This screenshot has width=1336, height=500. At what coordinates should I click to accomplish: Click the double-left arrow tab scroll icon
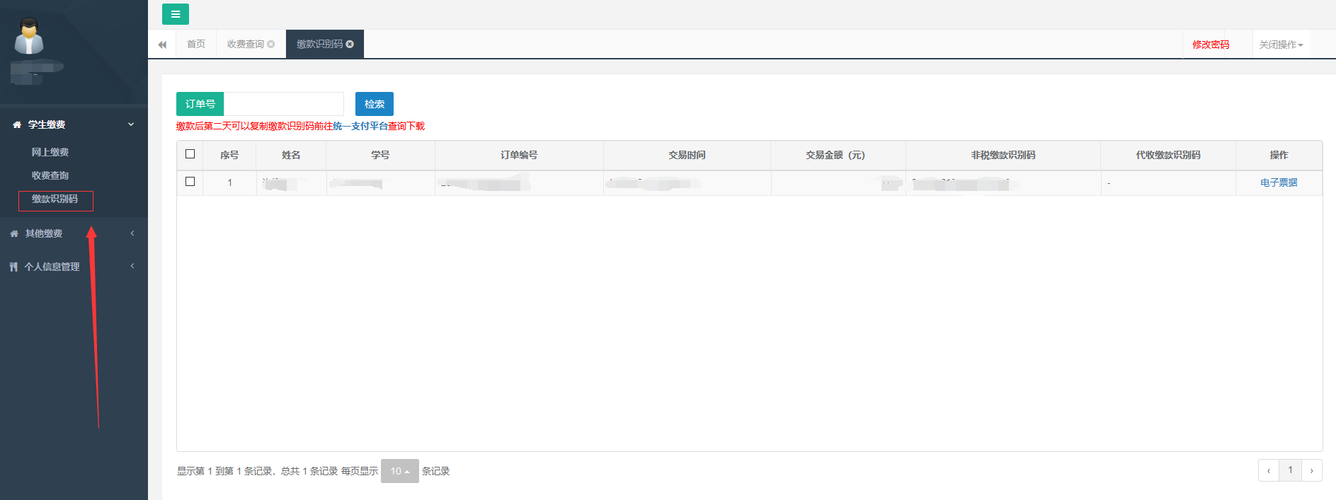(x=162, y=45)
